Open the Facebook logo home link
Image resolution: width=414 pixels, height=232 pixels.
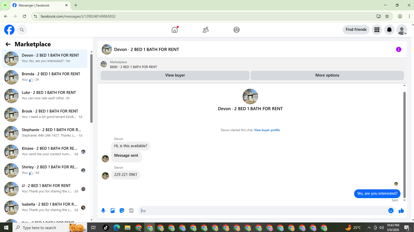9,30
